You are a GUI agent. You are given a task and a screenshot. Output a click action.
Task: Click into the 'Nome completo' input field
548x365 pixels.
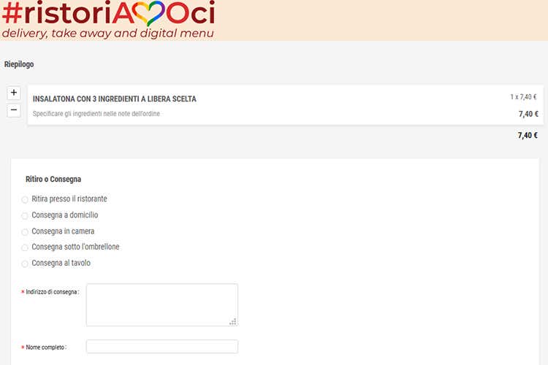(161, 347)
